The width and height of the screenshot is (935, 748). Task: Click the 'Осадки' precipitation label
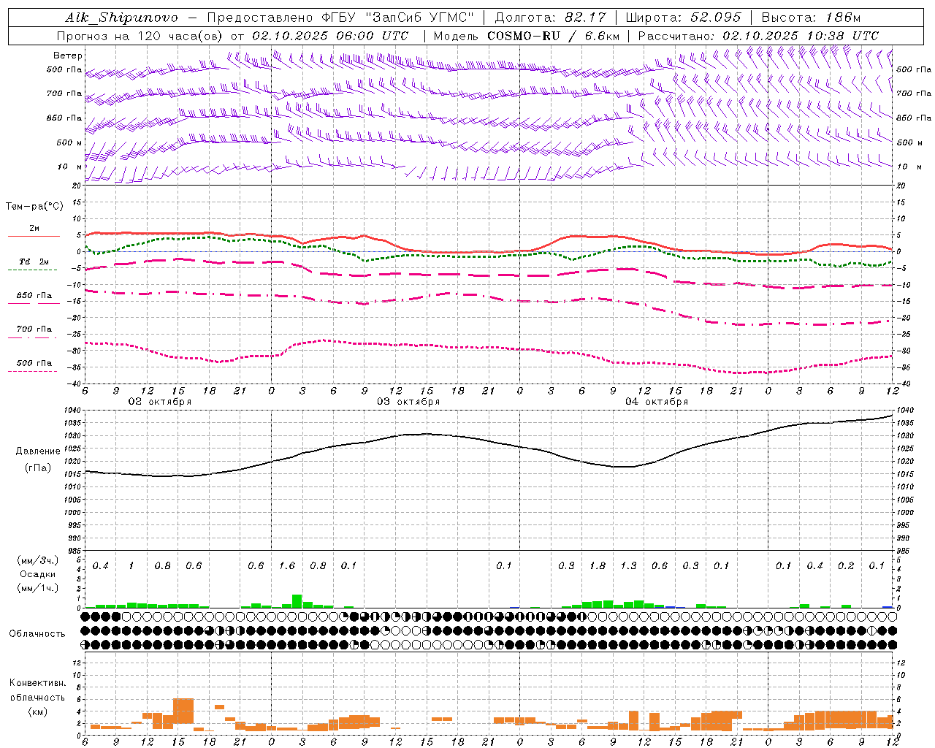click(x=37, y=574)
